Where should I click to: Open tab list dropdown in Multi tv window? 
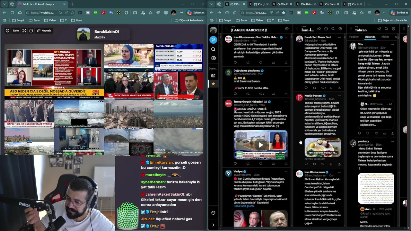pyautogui.click(x=4, y=4)
